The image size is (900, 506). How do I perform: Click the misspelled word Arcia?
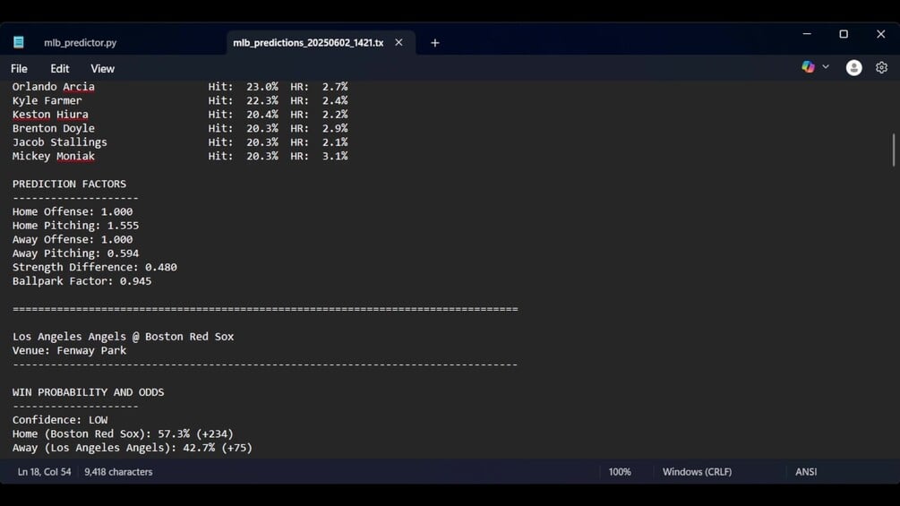coord(79,87)
